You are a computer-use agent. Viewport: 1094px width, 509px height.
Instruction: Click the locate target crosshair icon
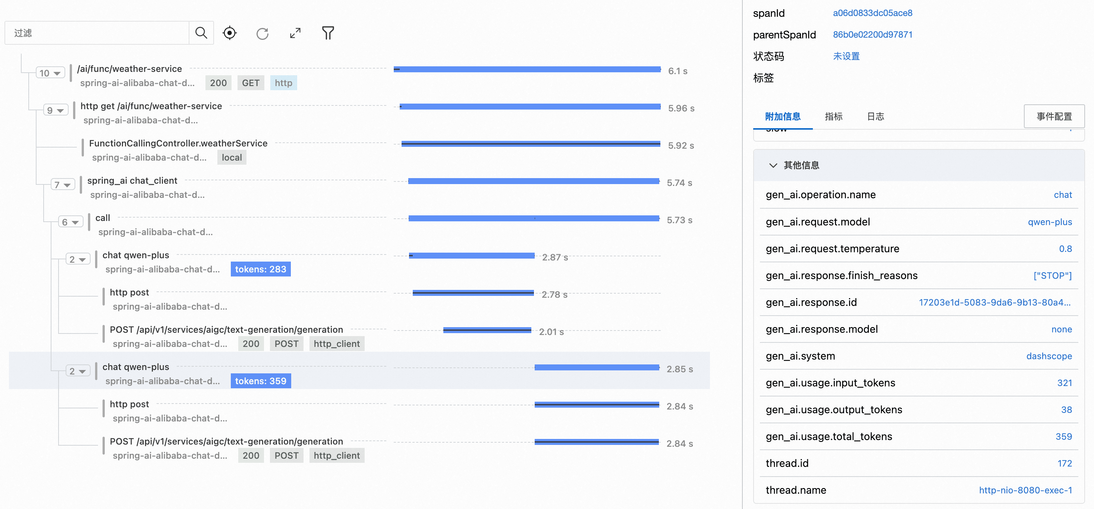[230, 33]
